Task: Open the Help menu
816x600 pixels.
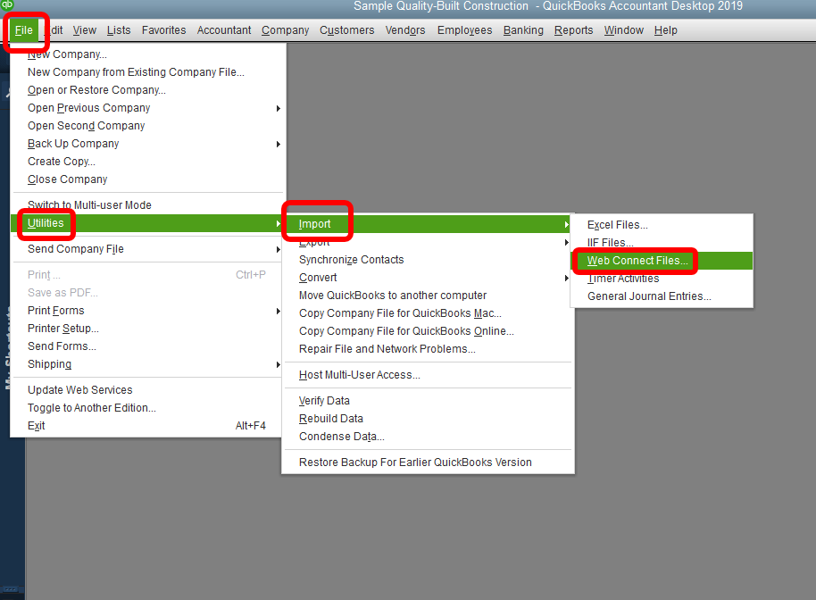Action: pos(666,30)
